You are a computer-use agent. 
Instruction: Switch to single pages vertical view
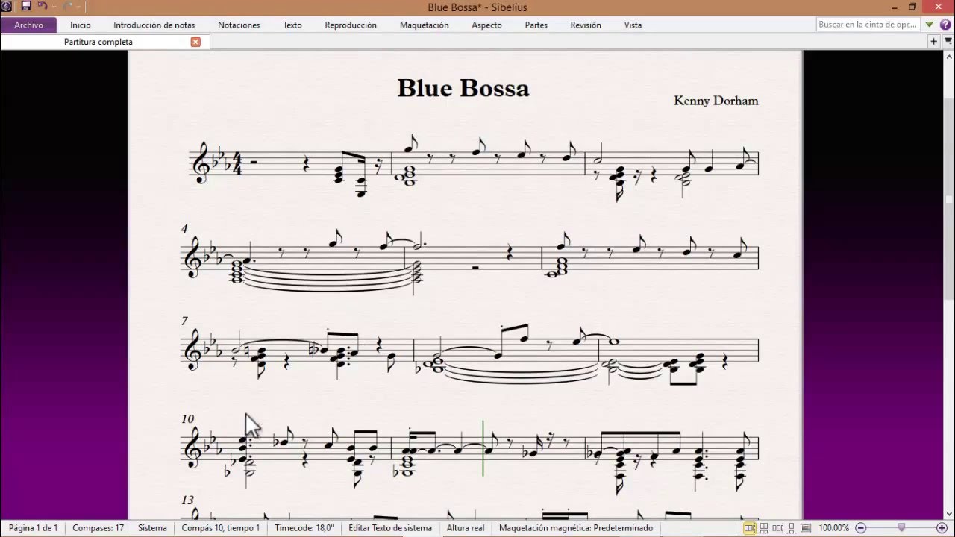click(792, 528)
